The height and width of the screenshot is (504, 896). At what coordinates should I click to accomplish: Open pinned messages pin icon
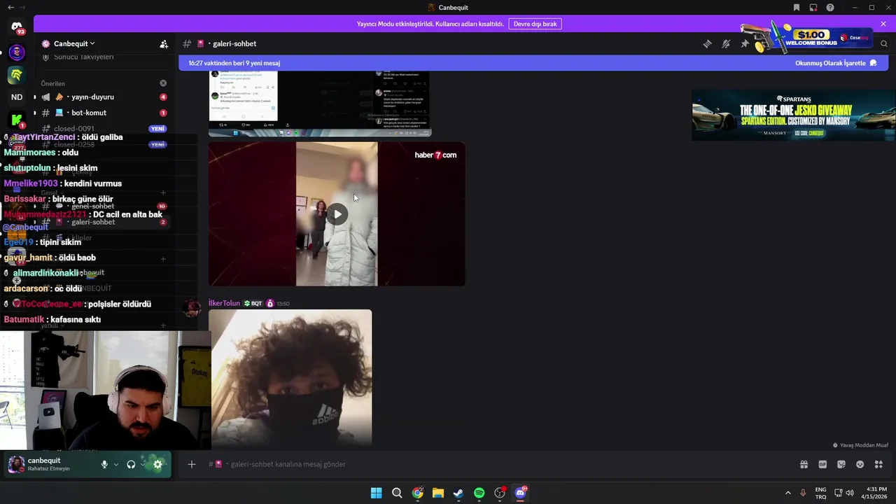pos(745,43)
